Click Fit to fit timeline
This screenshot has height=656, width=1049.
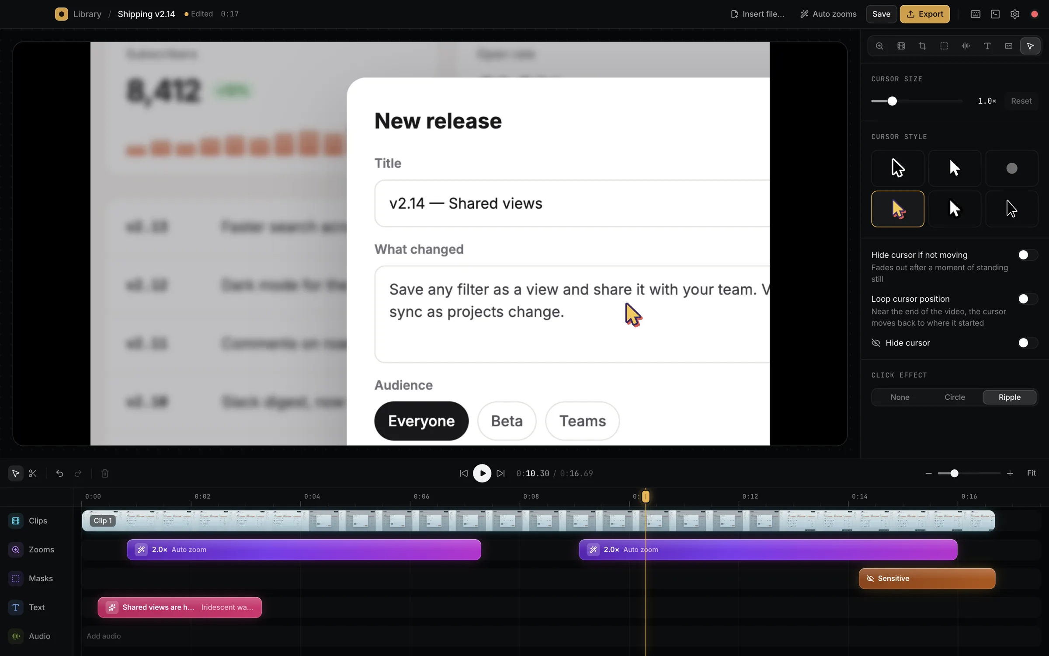1031,473
